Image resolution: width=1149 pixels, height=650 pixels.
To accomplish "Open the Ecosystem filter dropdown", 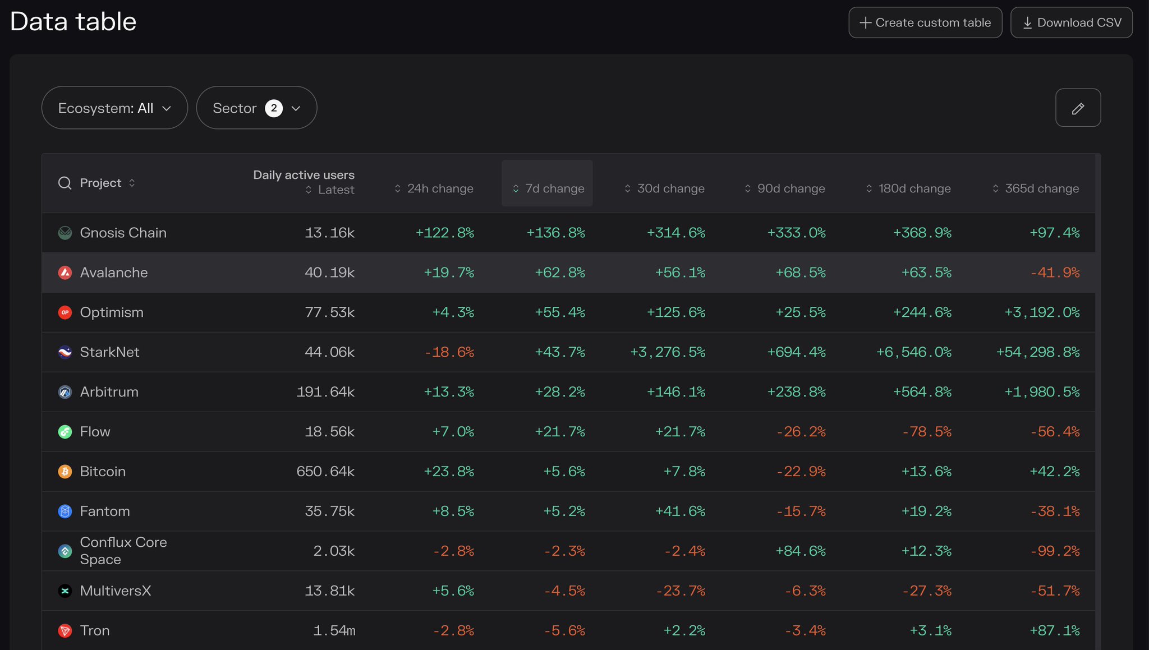I will [114, 108].
